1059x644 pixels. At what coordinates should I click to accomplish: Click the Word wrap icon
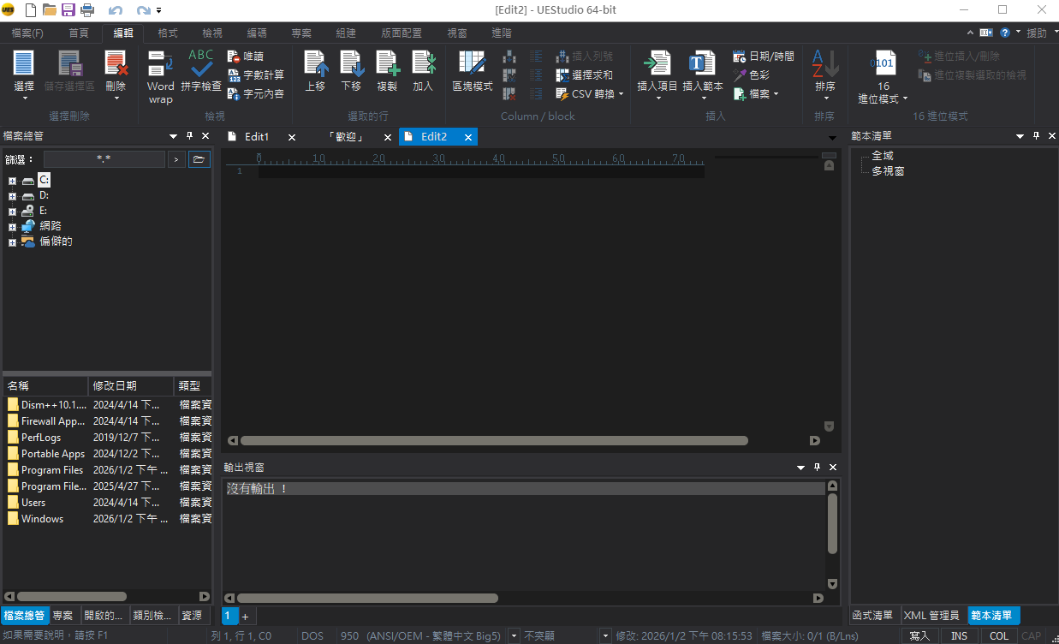pos(160,65)
